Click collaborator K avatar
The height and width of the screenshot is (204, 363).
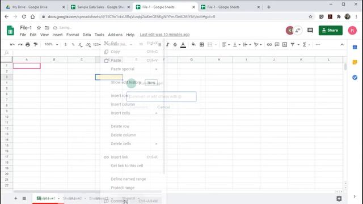[289, 30]
